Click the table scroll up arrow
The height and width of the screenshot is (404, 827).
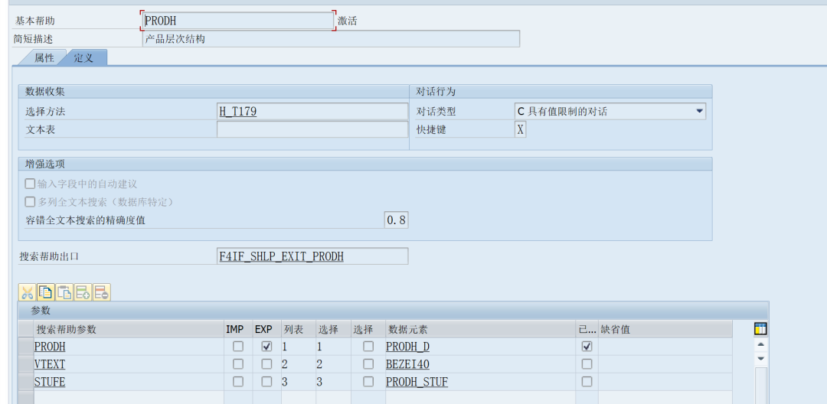click(760, 346)
